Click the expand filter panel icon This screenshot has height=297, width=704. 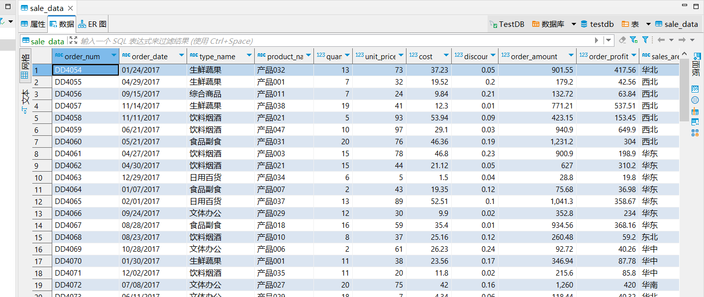pos(73,40)
